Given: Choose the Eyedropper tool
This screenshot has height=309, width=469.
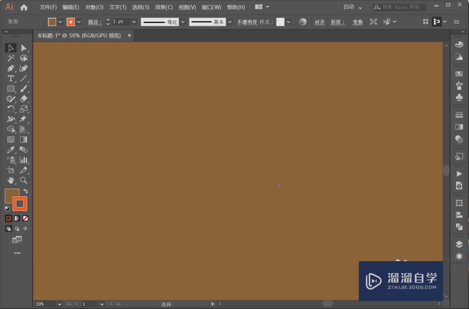Looking at the screenshot, I should pos(11,150).
